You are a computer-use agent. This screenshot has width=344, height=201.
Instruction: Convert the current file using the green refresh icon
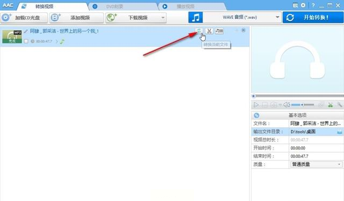[199, 31]
